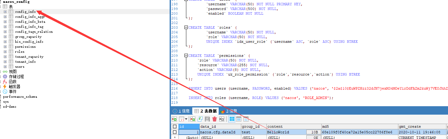Delete selected rows with the red trash icon
448x139 pixels.
(x=215, y=119)
